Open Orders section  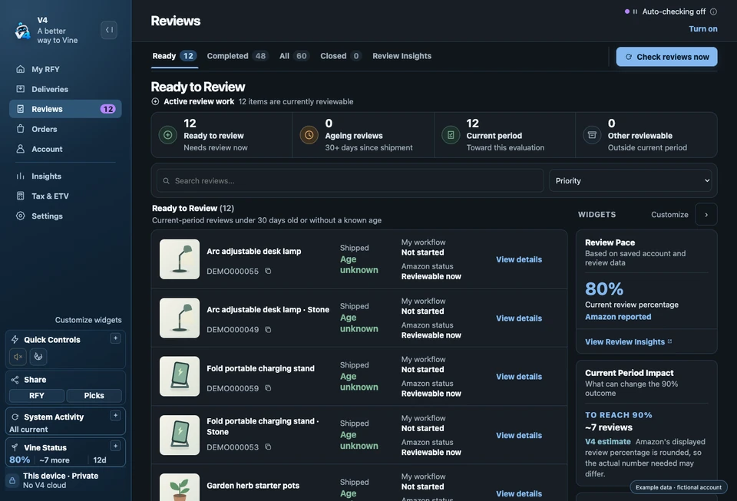coord(65,129)
